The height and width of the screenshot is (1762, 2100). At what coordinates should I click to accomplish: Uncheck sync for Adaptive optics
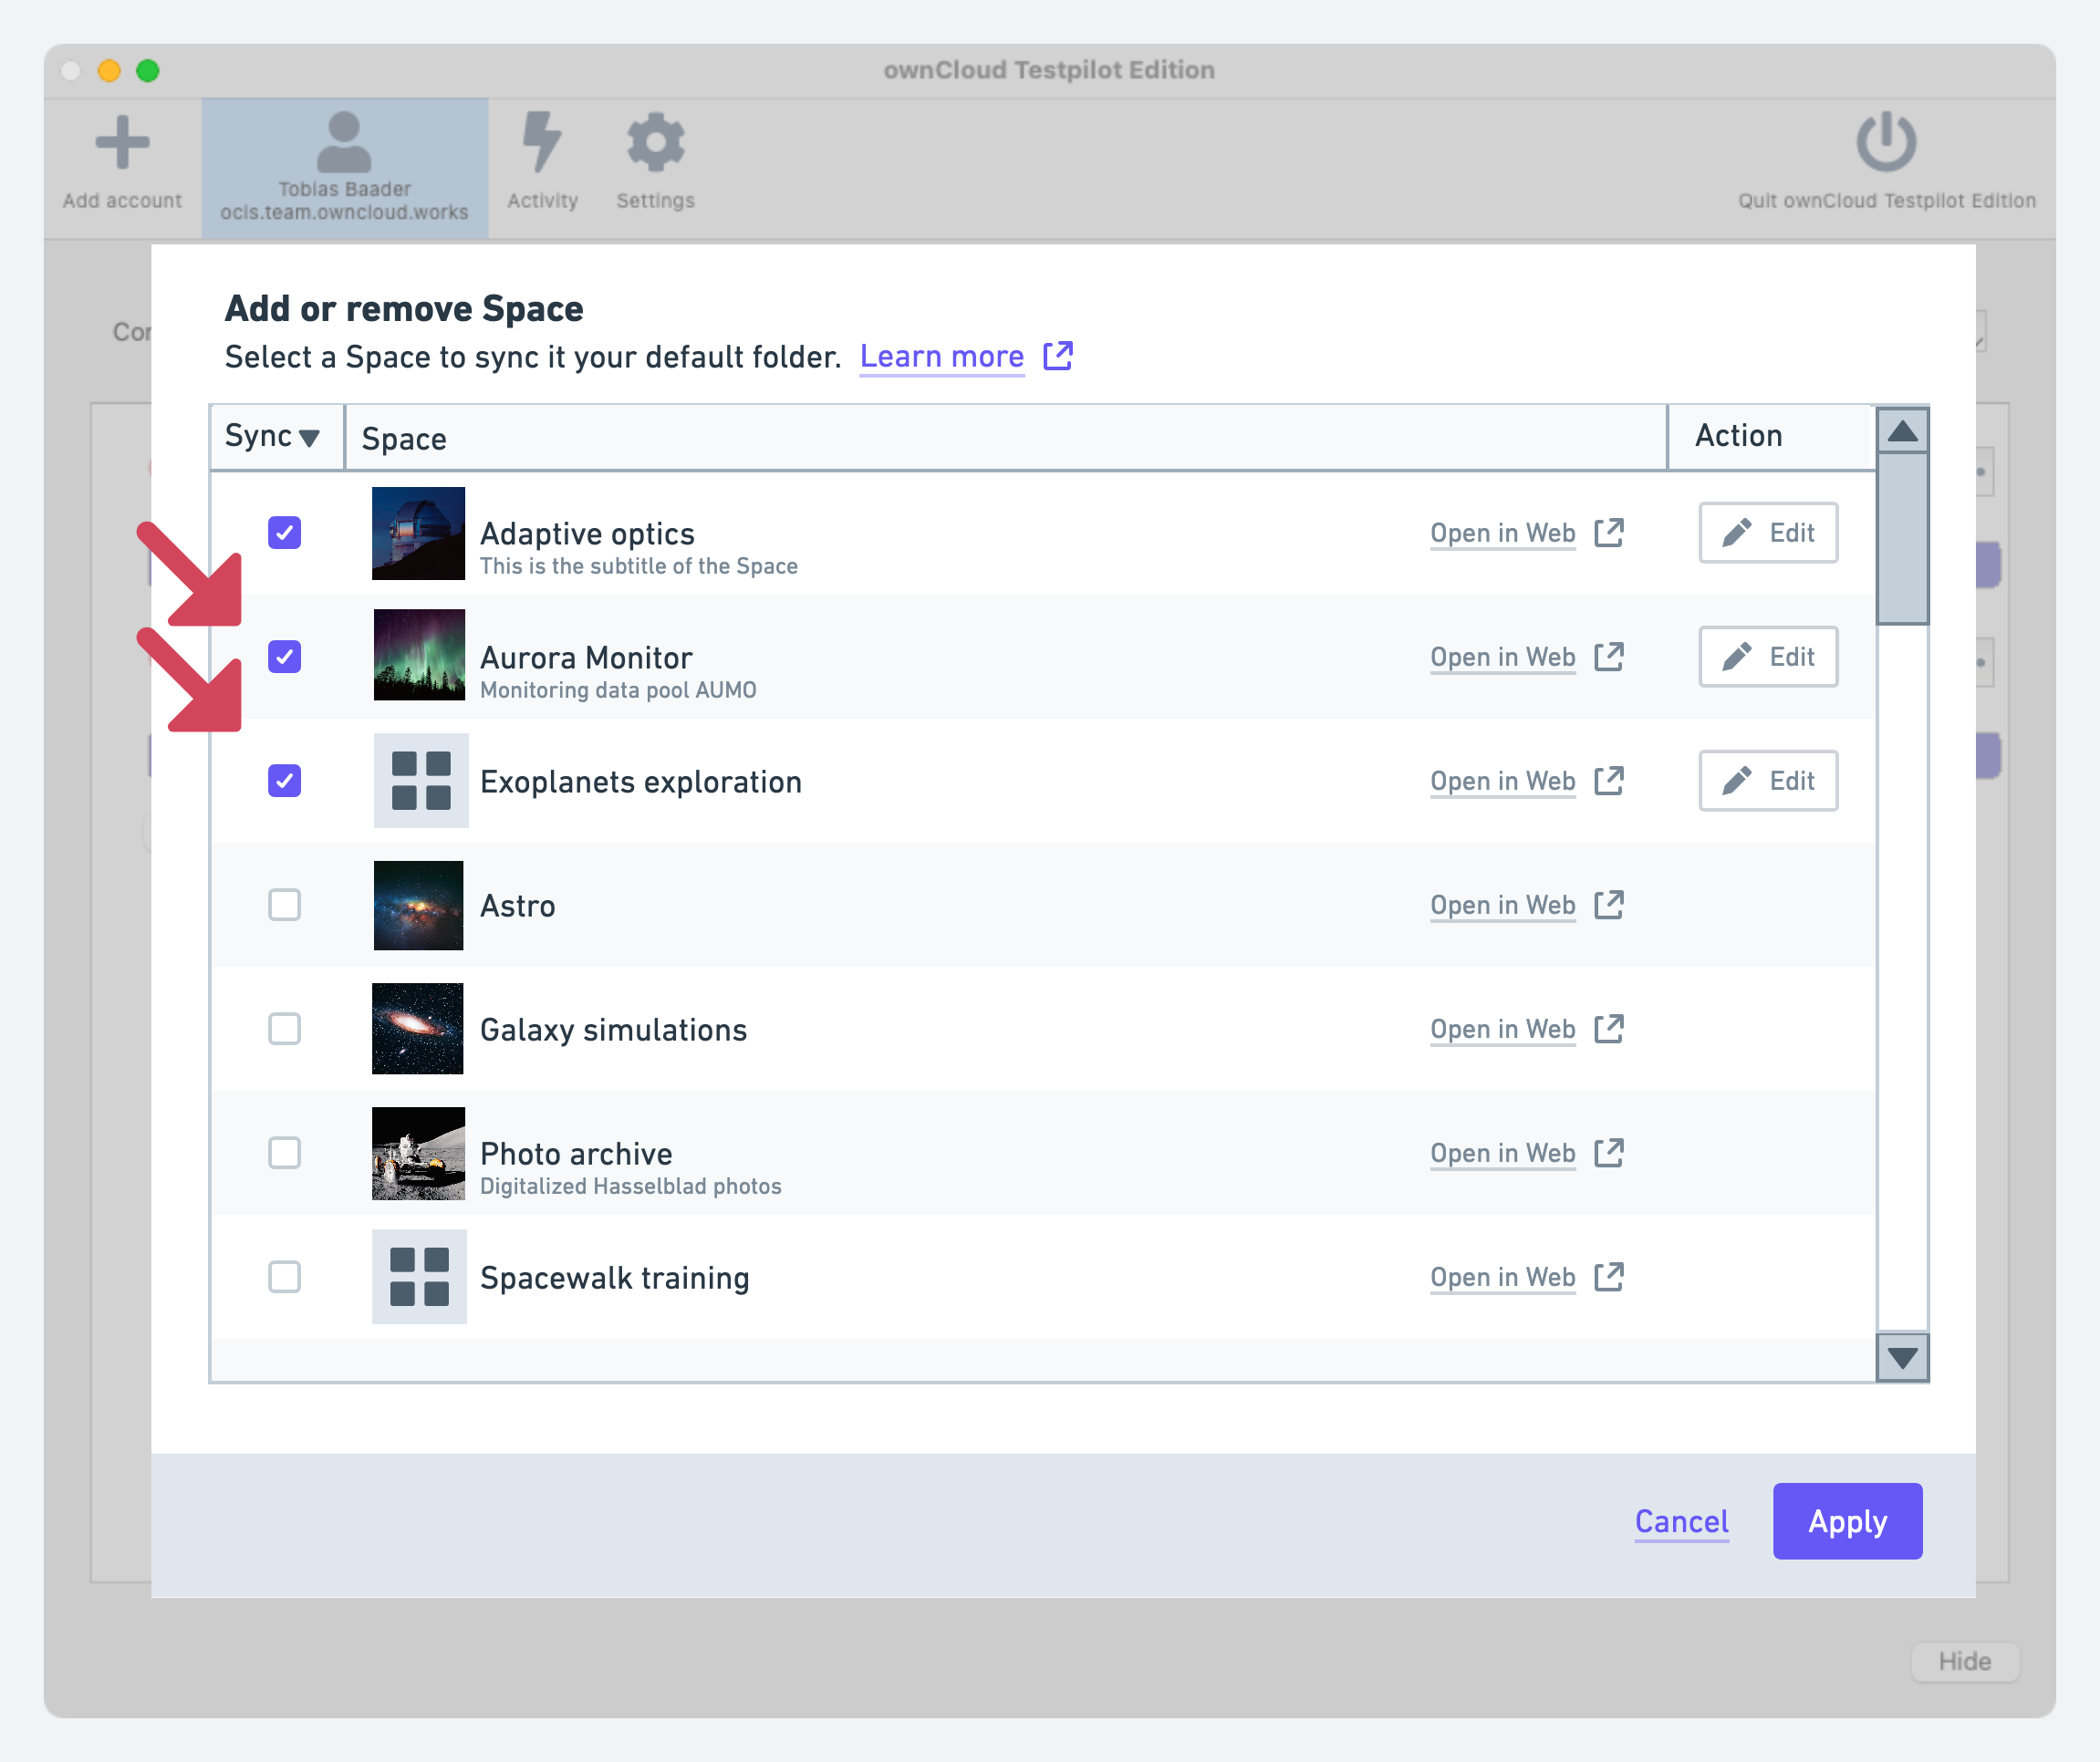285,533
